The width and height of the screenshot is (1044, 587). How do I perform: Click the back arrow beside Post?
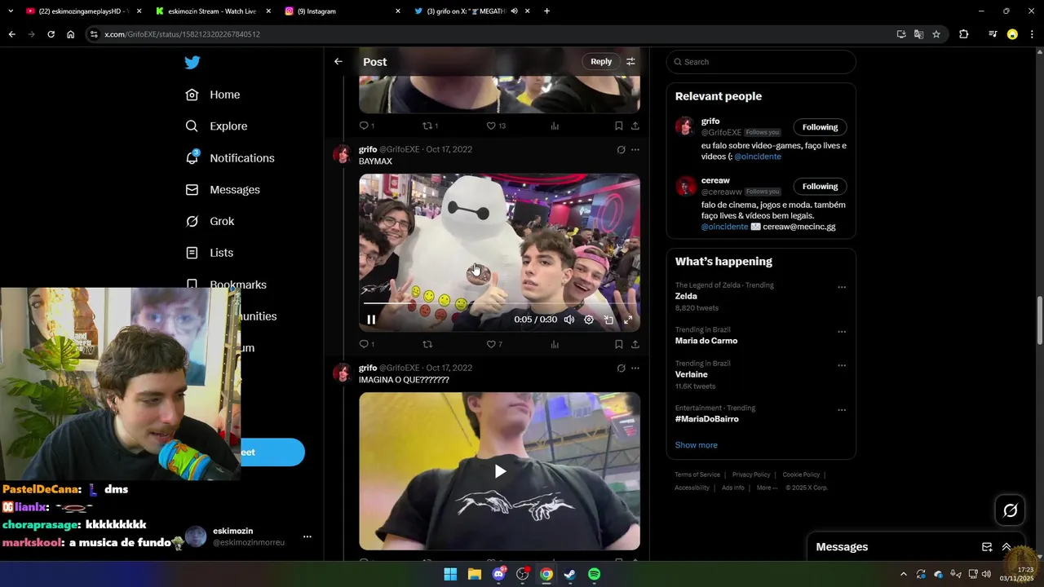[338, 62]
